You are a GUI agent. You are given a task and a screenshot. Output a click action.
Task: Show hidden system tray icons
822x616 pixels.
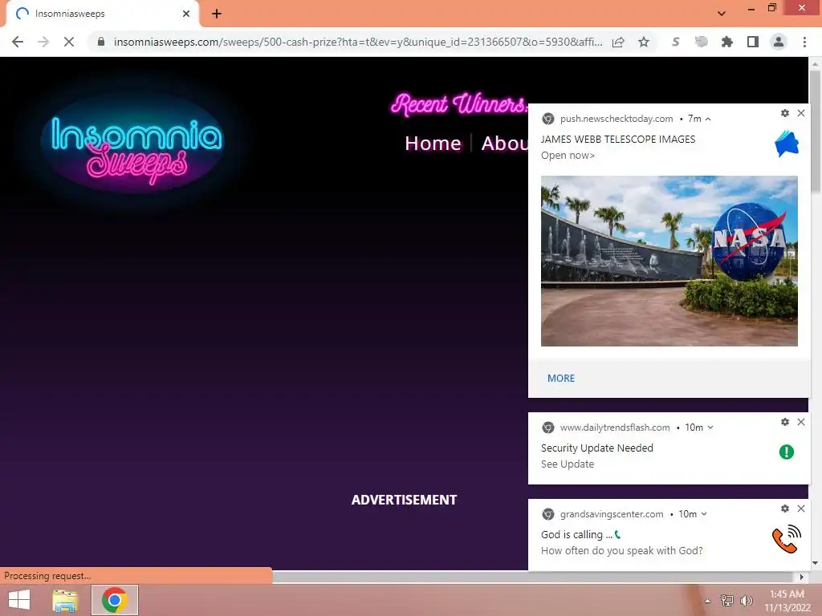tap(707, 601)
